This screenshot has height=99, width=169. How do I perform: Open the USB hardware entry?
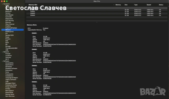(x=7, y=50)
